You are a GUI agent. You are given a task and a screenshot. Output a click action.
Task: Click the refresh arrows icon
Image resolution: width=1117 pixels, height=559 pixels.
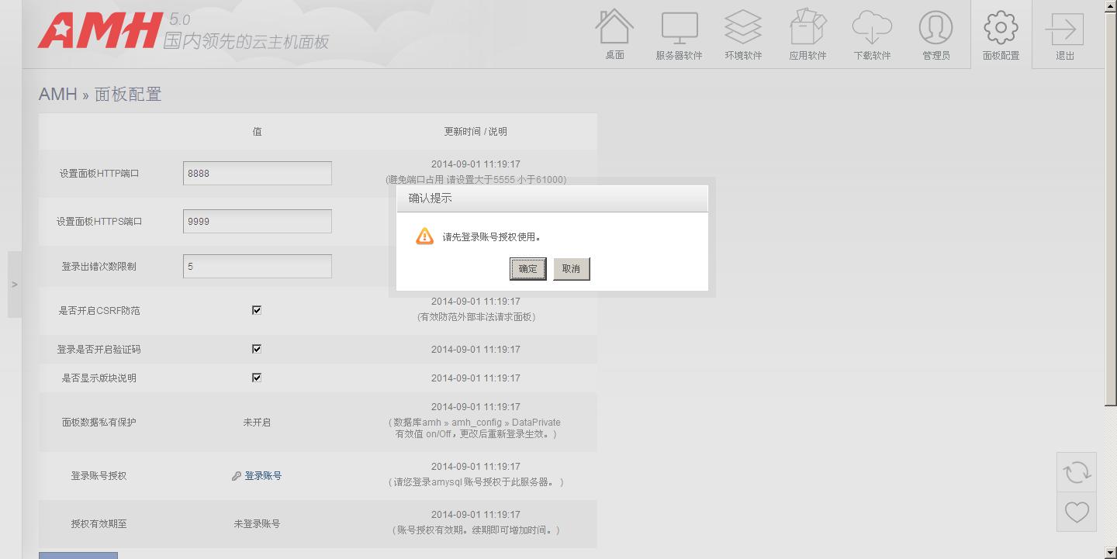click(1077, 472)
